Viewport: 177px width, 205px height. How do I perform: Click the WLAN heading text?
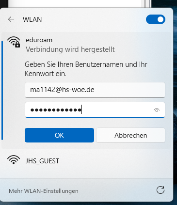pyautogui.click(x=32, y=19)
